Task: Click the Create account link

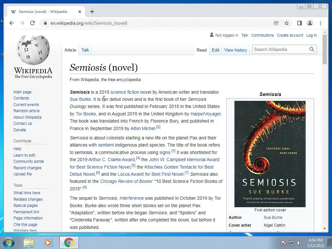Action: pos(290,35)
